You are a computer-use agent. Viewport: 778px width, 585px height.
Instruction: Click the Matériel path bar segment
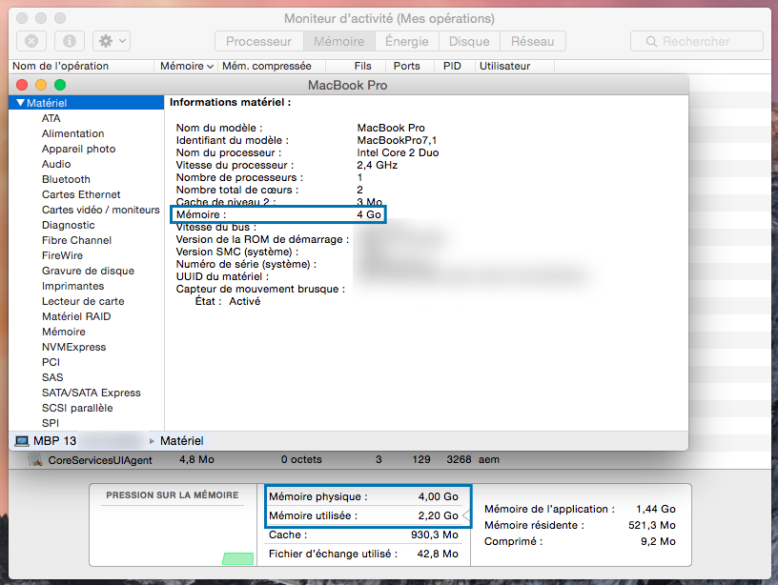181,441
